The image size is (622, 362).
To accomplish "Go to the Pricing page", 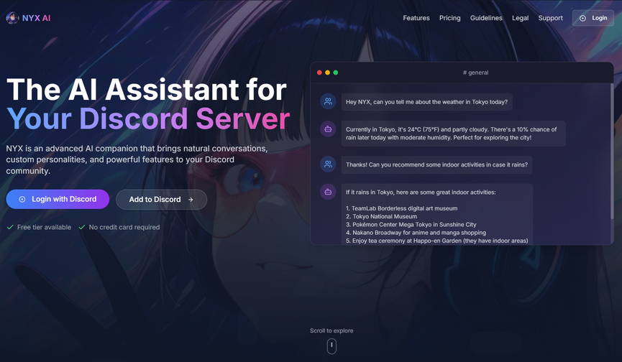I will (450, 18).
